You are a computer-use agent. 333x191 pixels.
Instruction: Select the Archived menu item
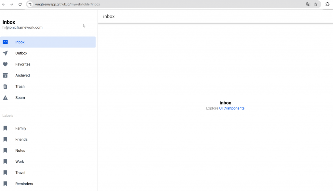[x=22, y=75]
